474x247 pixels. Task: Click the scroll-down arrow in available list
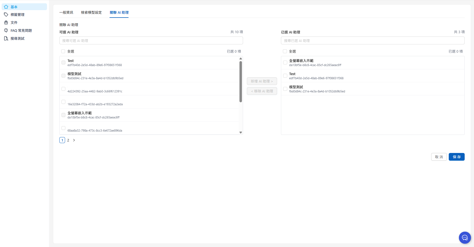click(241, 132)
